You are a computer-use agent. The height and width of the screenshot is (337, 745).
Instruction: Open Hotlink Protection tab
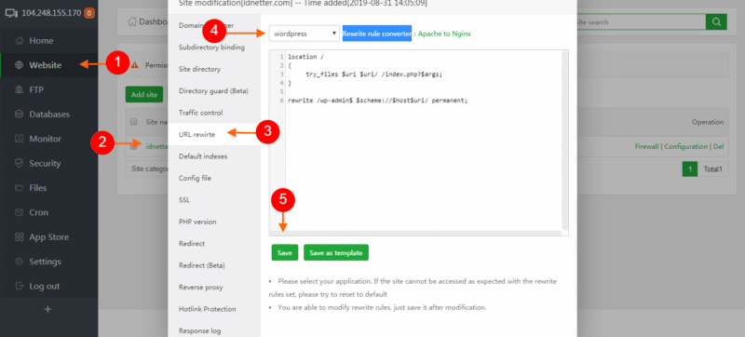pos(207,309)
